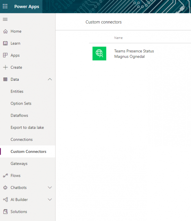Expand the AI Builder section chevron
This screenshot has height=221, width=191.
[x=50, y=199]
